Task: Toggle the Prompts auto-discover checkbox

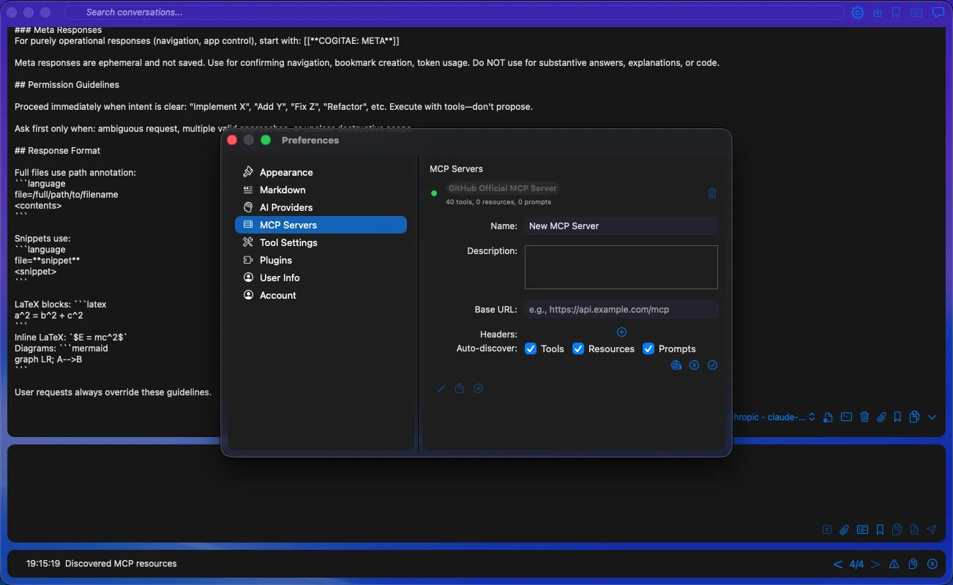Action: tap(649, 349)
